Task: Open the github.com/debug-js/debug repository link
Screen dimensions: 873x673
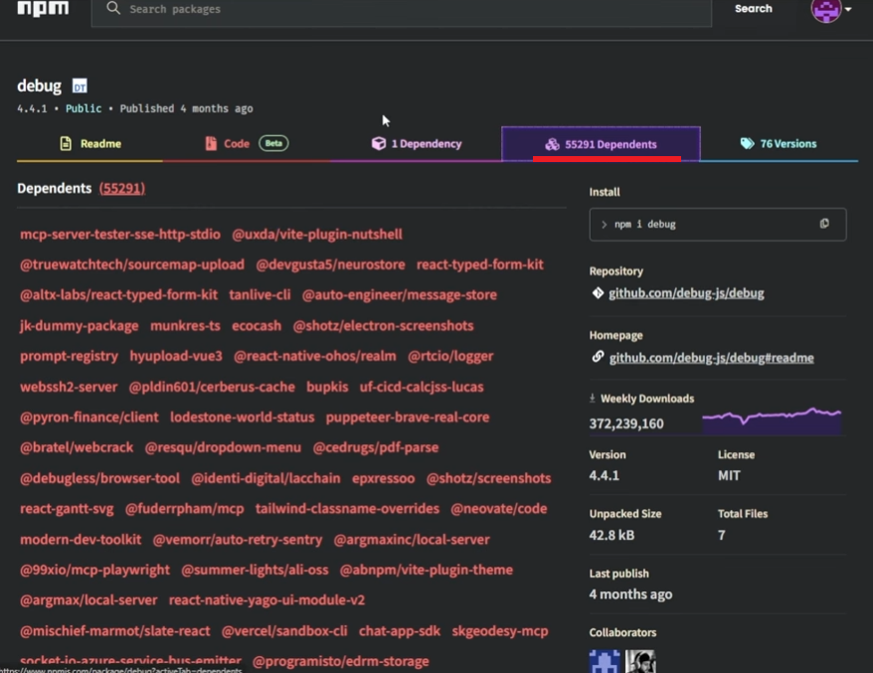Action: (x=686, y=293)
